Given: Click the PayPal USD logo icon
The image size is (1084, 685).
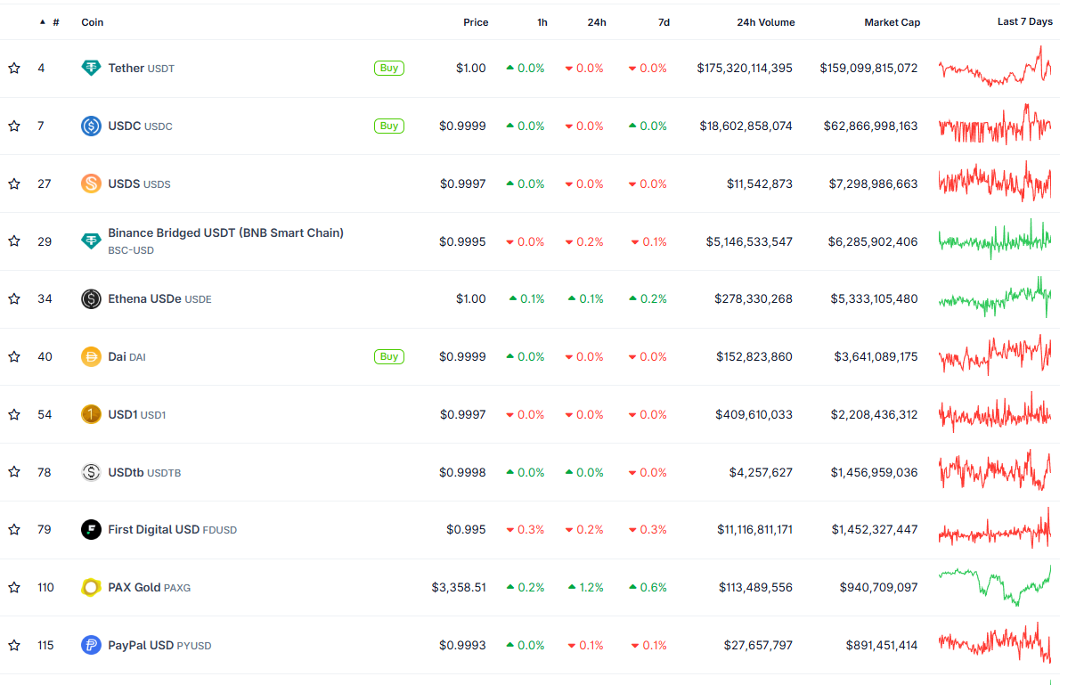Looking at the screenshot, I should coord(91,645).
